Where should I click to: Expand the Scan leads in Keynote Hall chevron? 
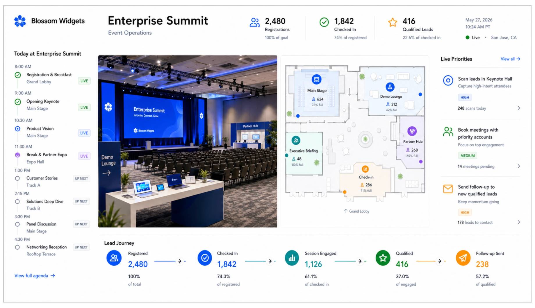pos(519,108)
